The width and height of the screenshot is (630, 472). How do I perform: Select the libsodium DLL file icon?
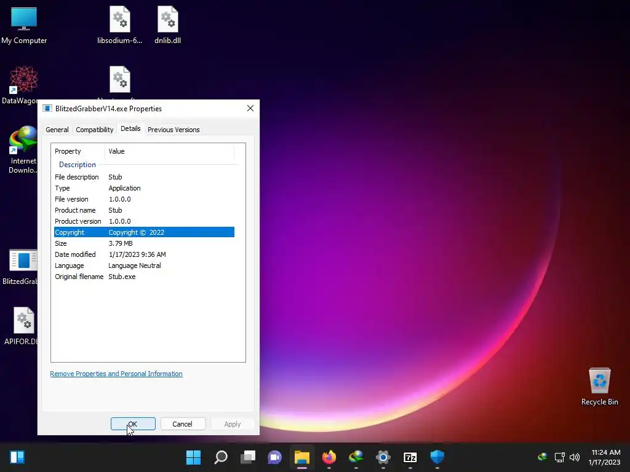[x=120, y=25]
